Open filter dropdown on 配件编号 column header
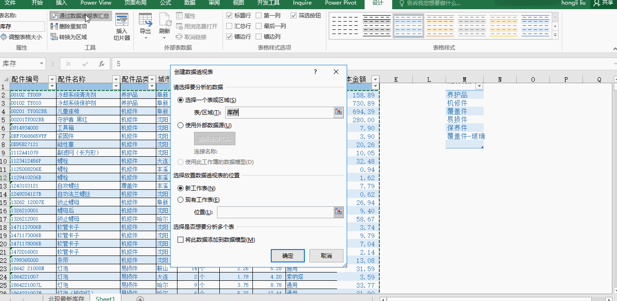 [52, 80]
